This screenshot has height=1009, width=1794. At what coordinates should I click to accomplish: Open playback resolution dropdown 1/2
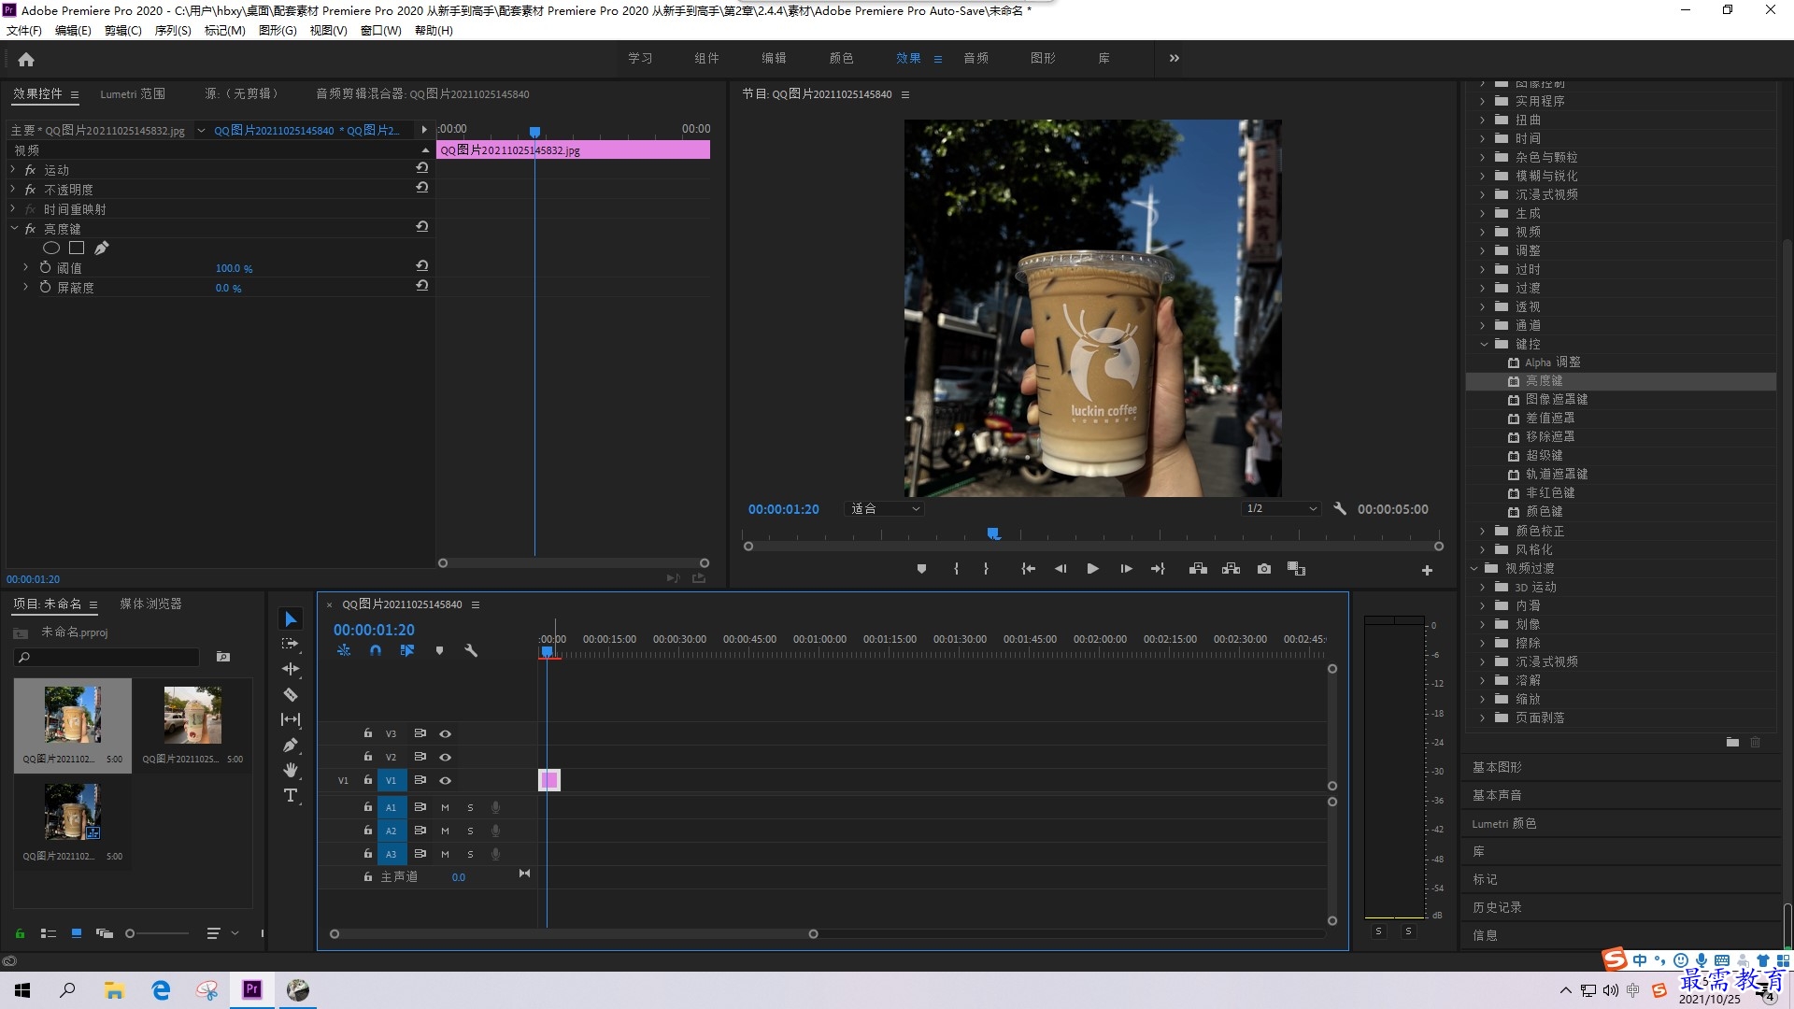(1281, 509)
